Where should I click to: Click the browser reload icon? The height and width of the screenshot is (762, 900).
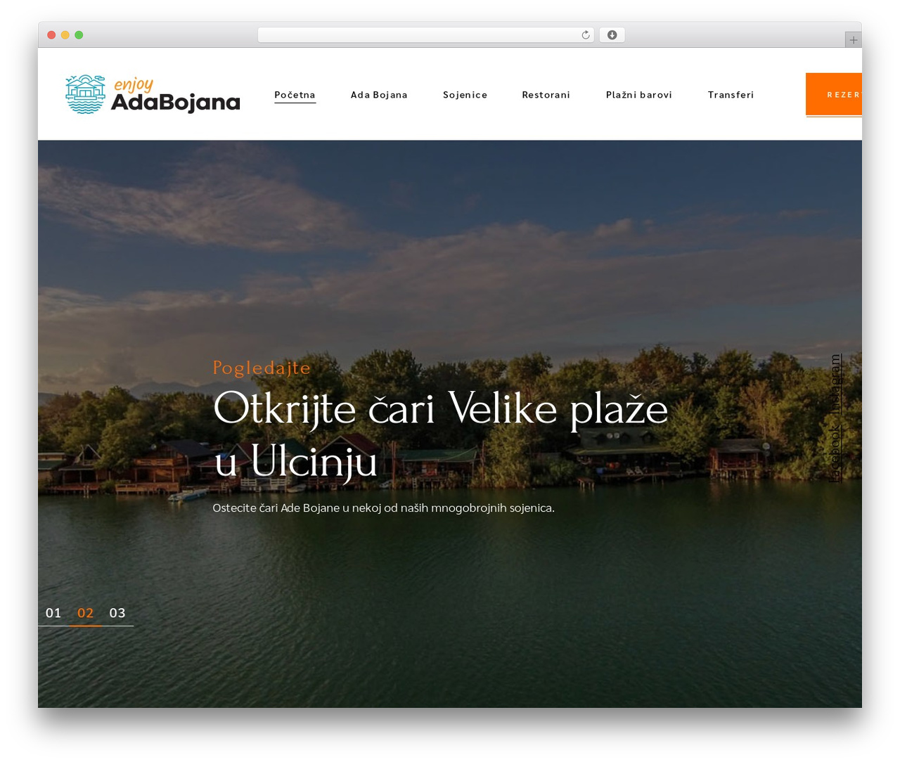pos(586,35)
